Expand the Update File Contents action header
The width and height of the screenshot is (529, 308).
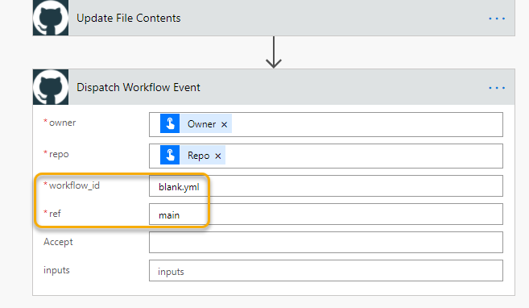(274, 18)
